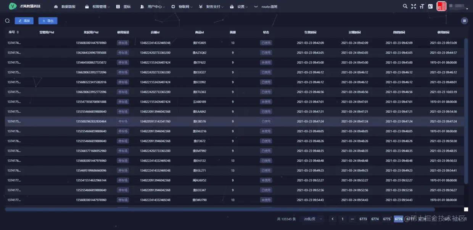Image resolution: width=473 pixels, height=230 pixels.
Task: Open the 数据简报 menu item
Action: (x=65, y=7)
